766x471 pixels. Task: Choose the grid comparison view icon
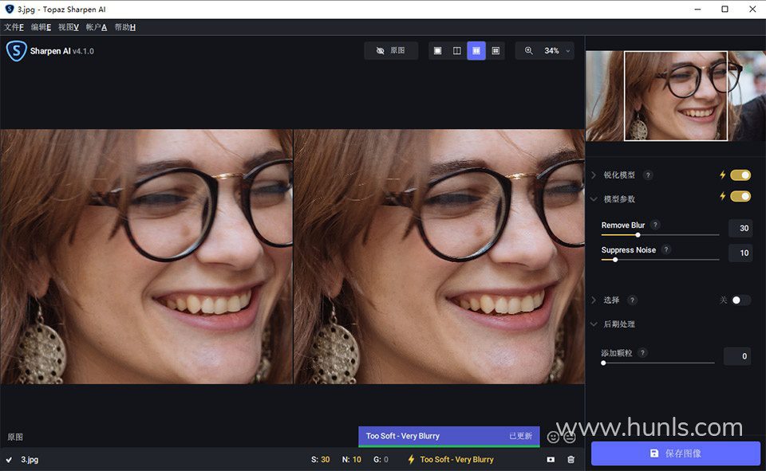[x=496, y=51]
